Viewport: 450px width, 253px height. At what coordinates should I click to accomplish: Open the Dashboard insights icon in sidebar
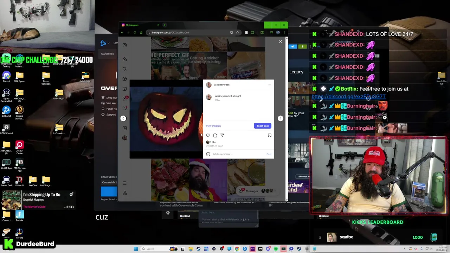(x=124, y=128)
